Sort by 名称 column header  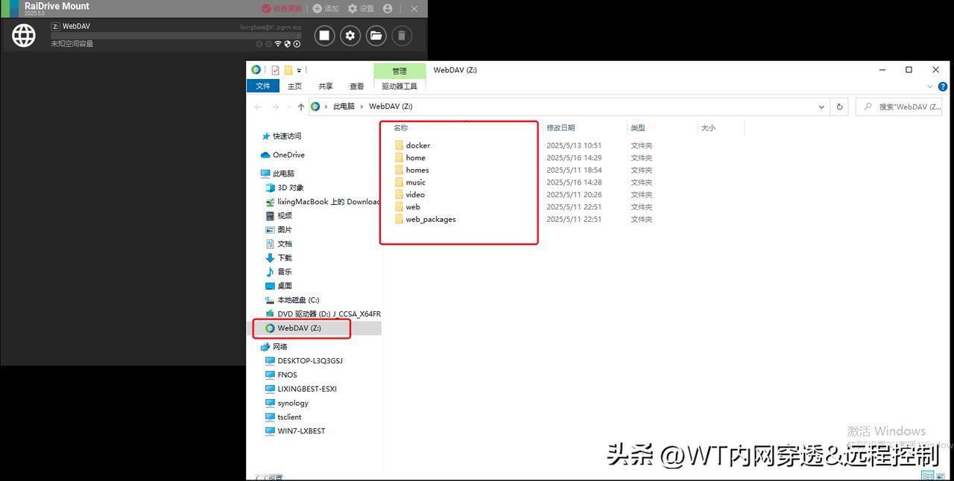(x=401, y=128)
